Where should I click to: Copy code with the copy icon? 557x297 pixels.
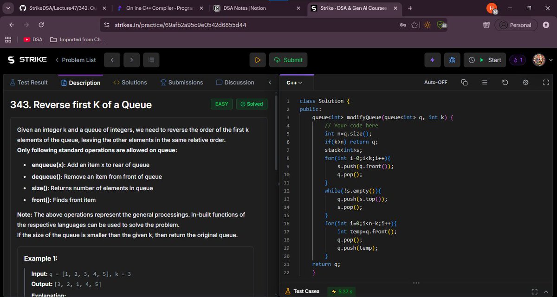click(464, 82)
